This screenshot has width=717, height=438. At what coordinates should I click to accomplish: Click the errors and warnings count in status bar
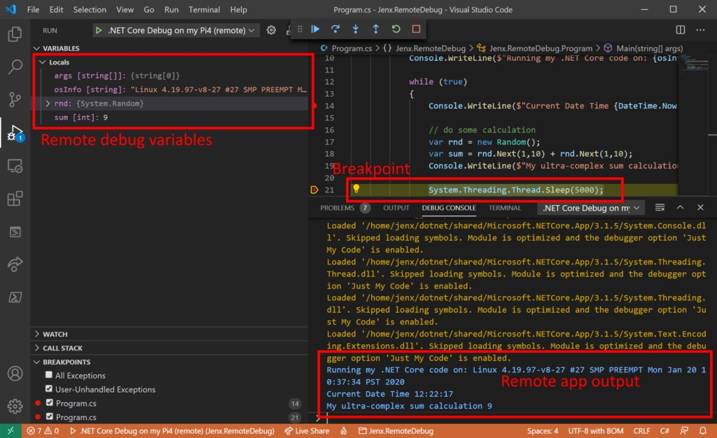point(43,431)
